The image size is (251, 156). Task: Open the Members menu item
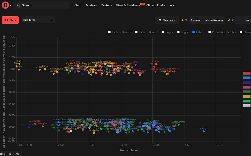coord(91,5)
